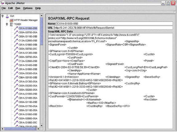The image size is (177, 132).
Task: Click the TG001 thread group icon
Action: [x=11, y=24]
